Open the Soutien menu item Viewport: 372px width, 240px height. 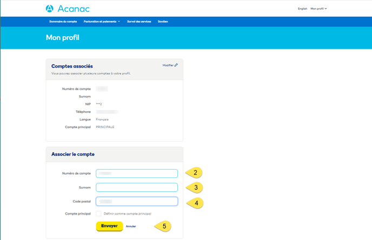point(163,22)
